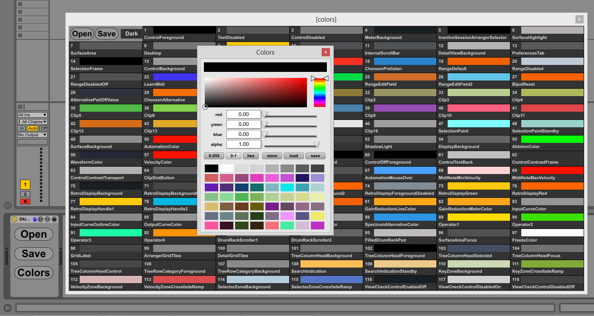Image resolution: width=594 pixels, height=316 pixels.
Task: Open the All Ins input dropdown
Action: (x=32, y=115)
